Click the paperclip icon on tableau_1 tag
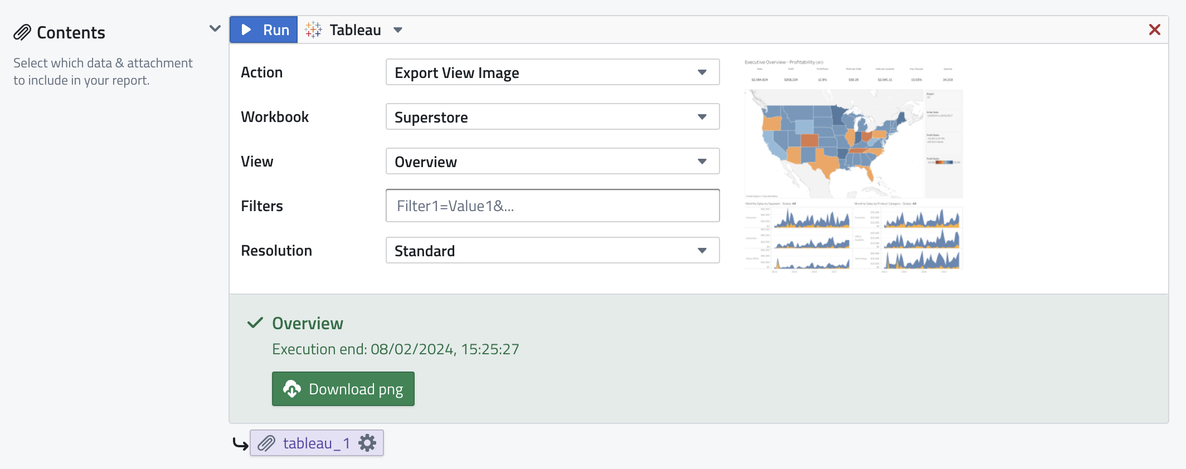1186x469 pixels. (266, 443)
